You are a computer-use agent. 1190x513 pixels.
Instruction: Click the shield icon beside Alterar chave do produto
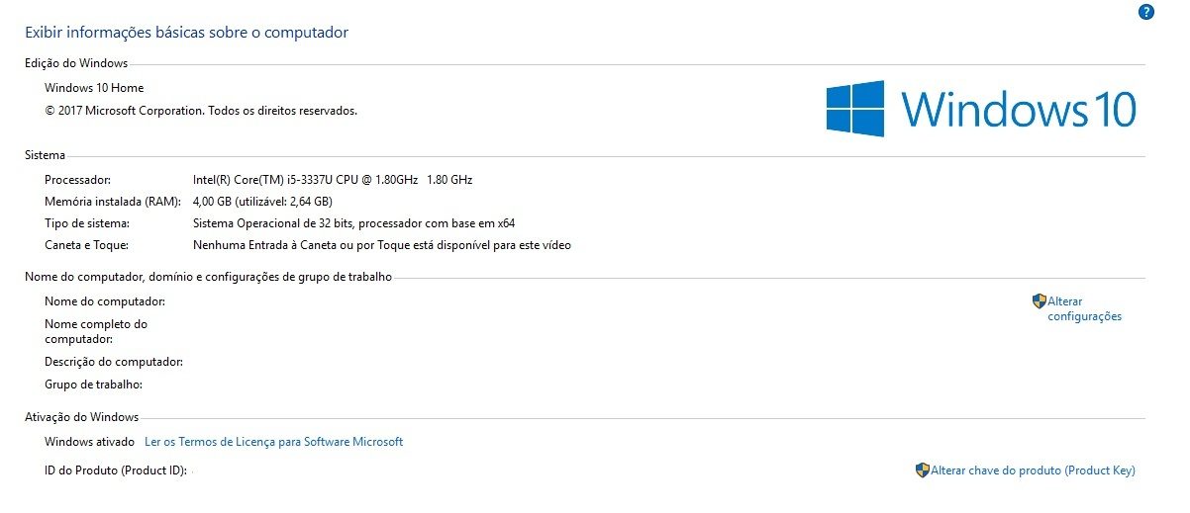pyautogui.click(x=923, y=470)
